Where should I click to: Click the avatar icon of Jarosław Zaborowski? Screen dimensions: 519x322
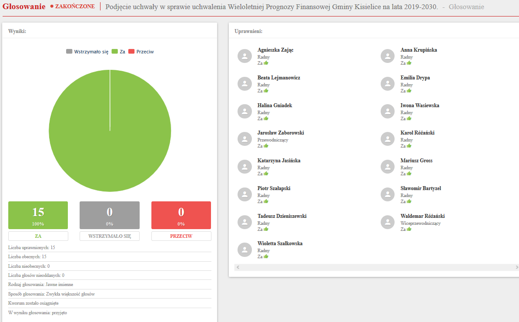(x=244, y=139)
